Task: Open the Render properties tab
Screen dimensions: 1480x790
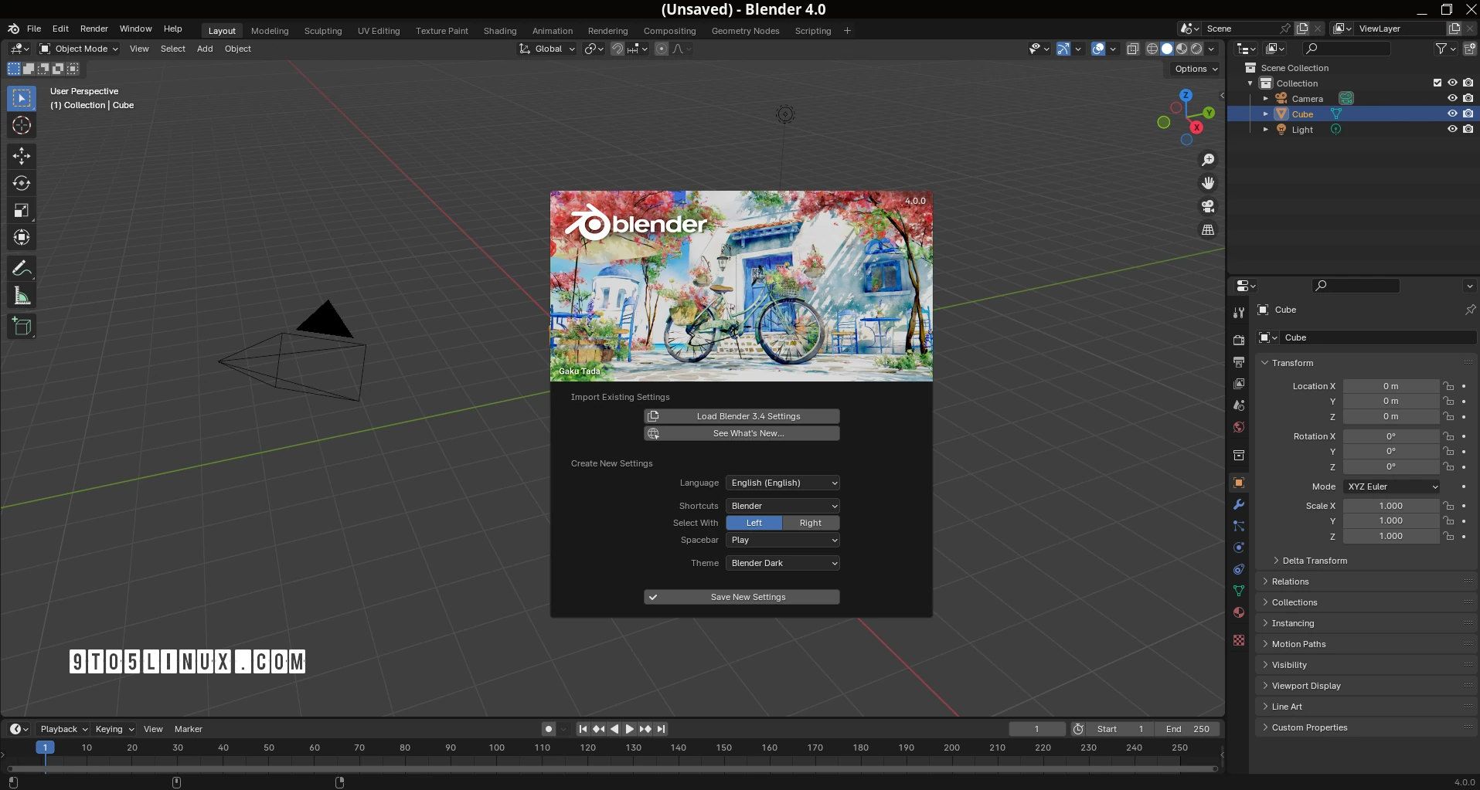Action: pos(1239,340)
